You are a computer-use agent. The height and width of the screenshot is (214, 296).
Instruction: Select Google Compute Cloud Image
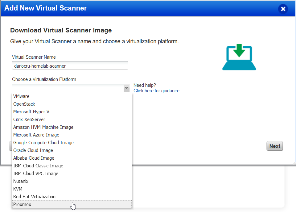[x=43, y=142]
